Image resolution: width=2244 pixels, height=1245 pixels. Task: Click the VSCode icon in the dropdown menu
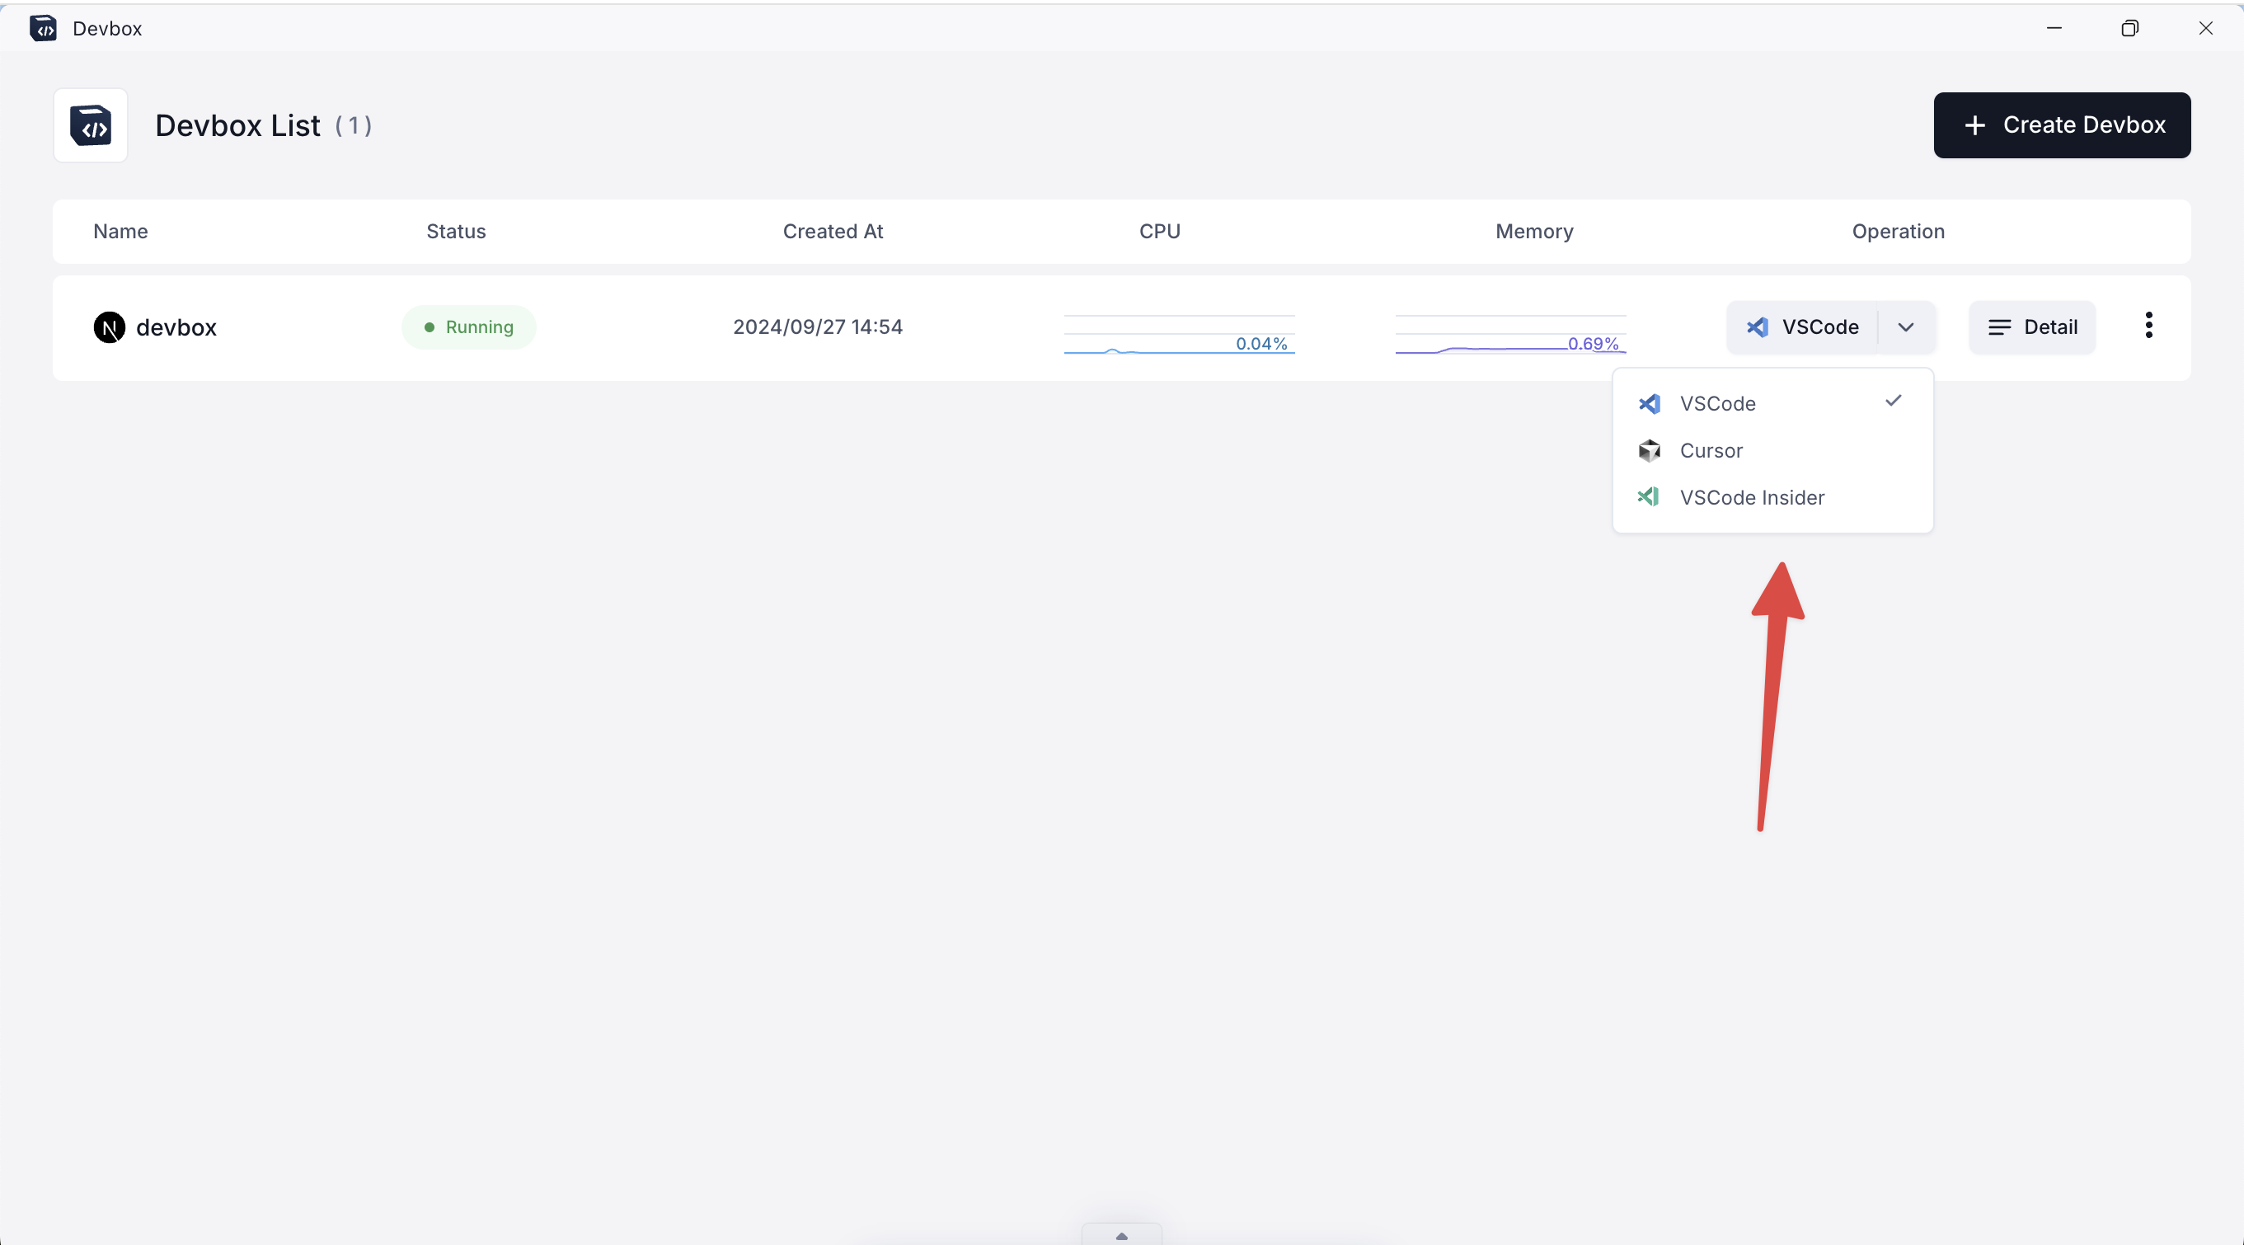[1649, 403]
